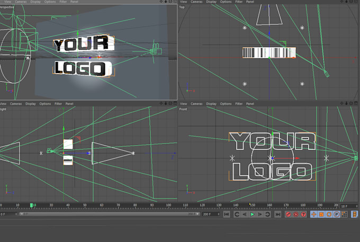
Task: Click the green Y-axis arrow in the Right view
Action: (x=64, y=128)
